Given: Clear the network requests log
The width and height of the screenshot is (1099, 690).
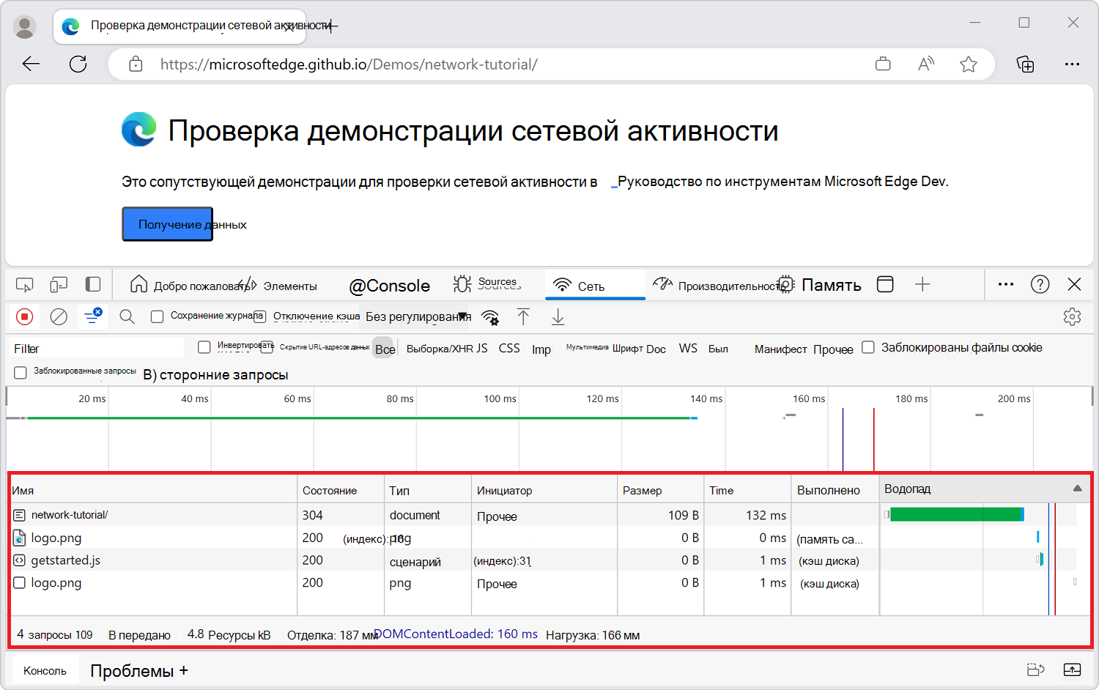Looking at the screenshot, I should (59, 316).
